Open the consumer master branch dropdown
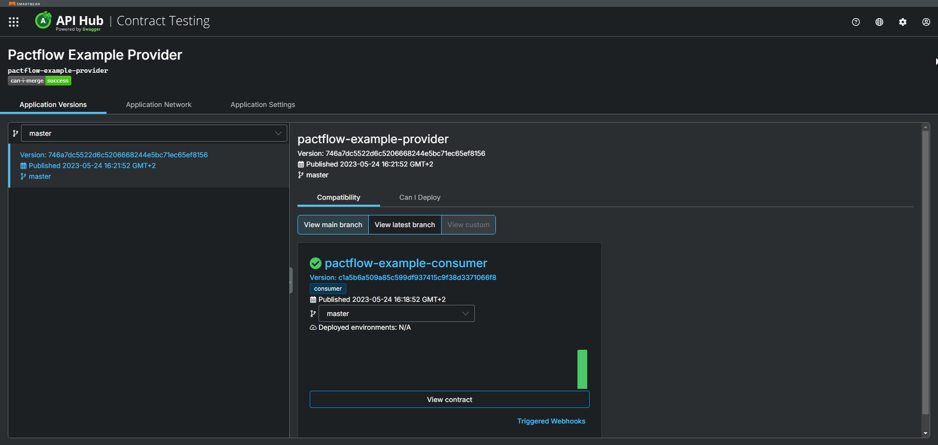Viewport: 938px width, 445px height. (396, 314)
